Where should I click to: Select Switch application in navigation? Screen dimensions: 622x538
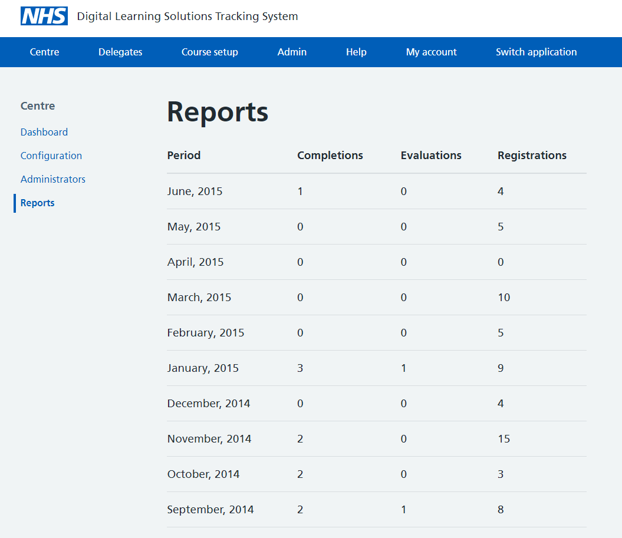[x=537, y=52]
